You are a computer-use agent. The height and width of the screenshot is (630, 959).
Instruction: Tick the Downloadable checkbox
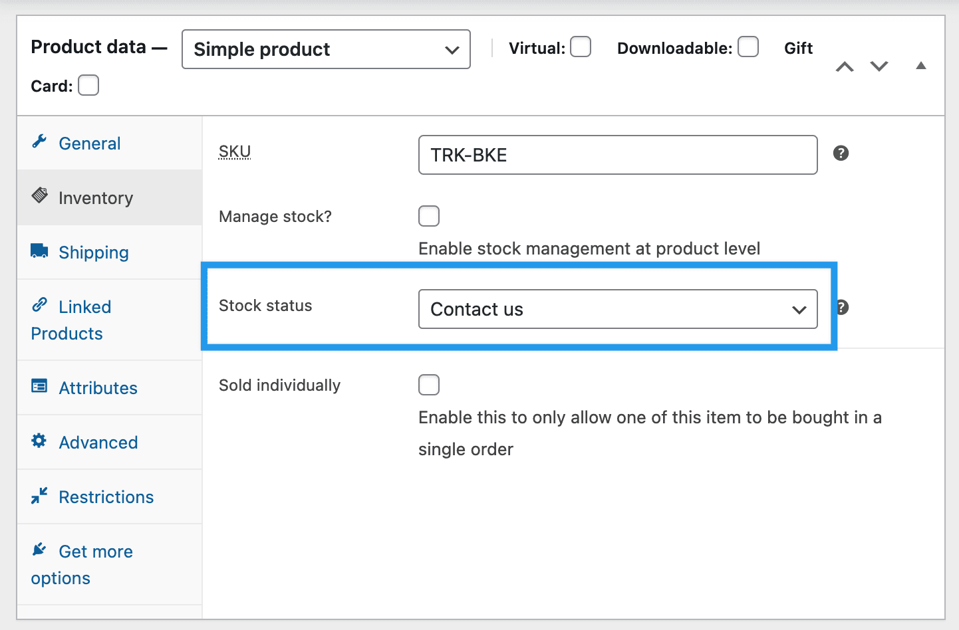coord(748,47)
